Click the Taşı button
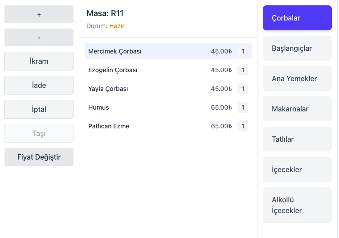Viewport: 339px width, 238px height. (39, 133)
